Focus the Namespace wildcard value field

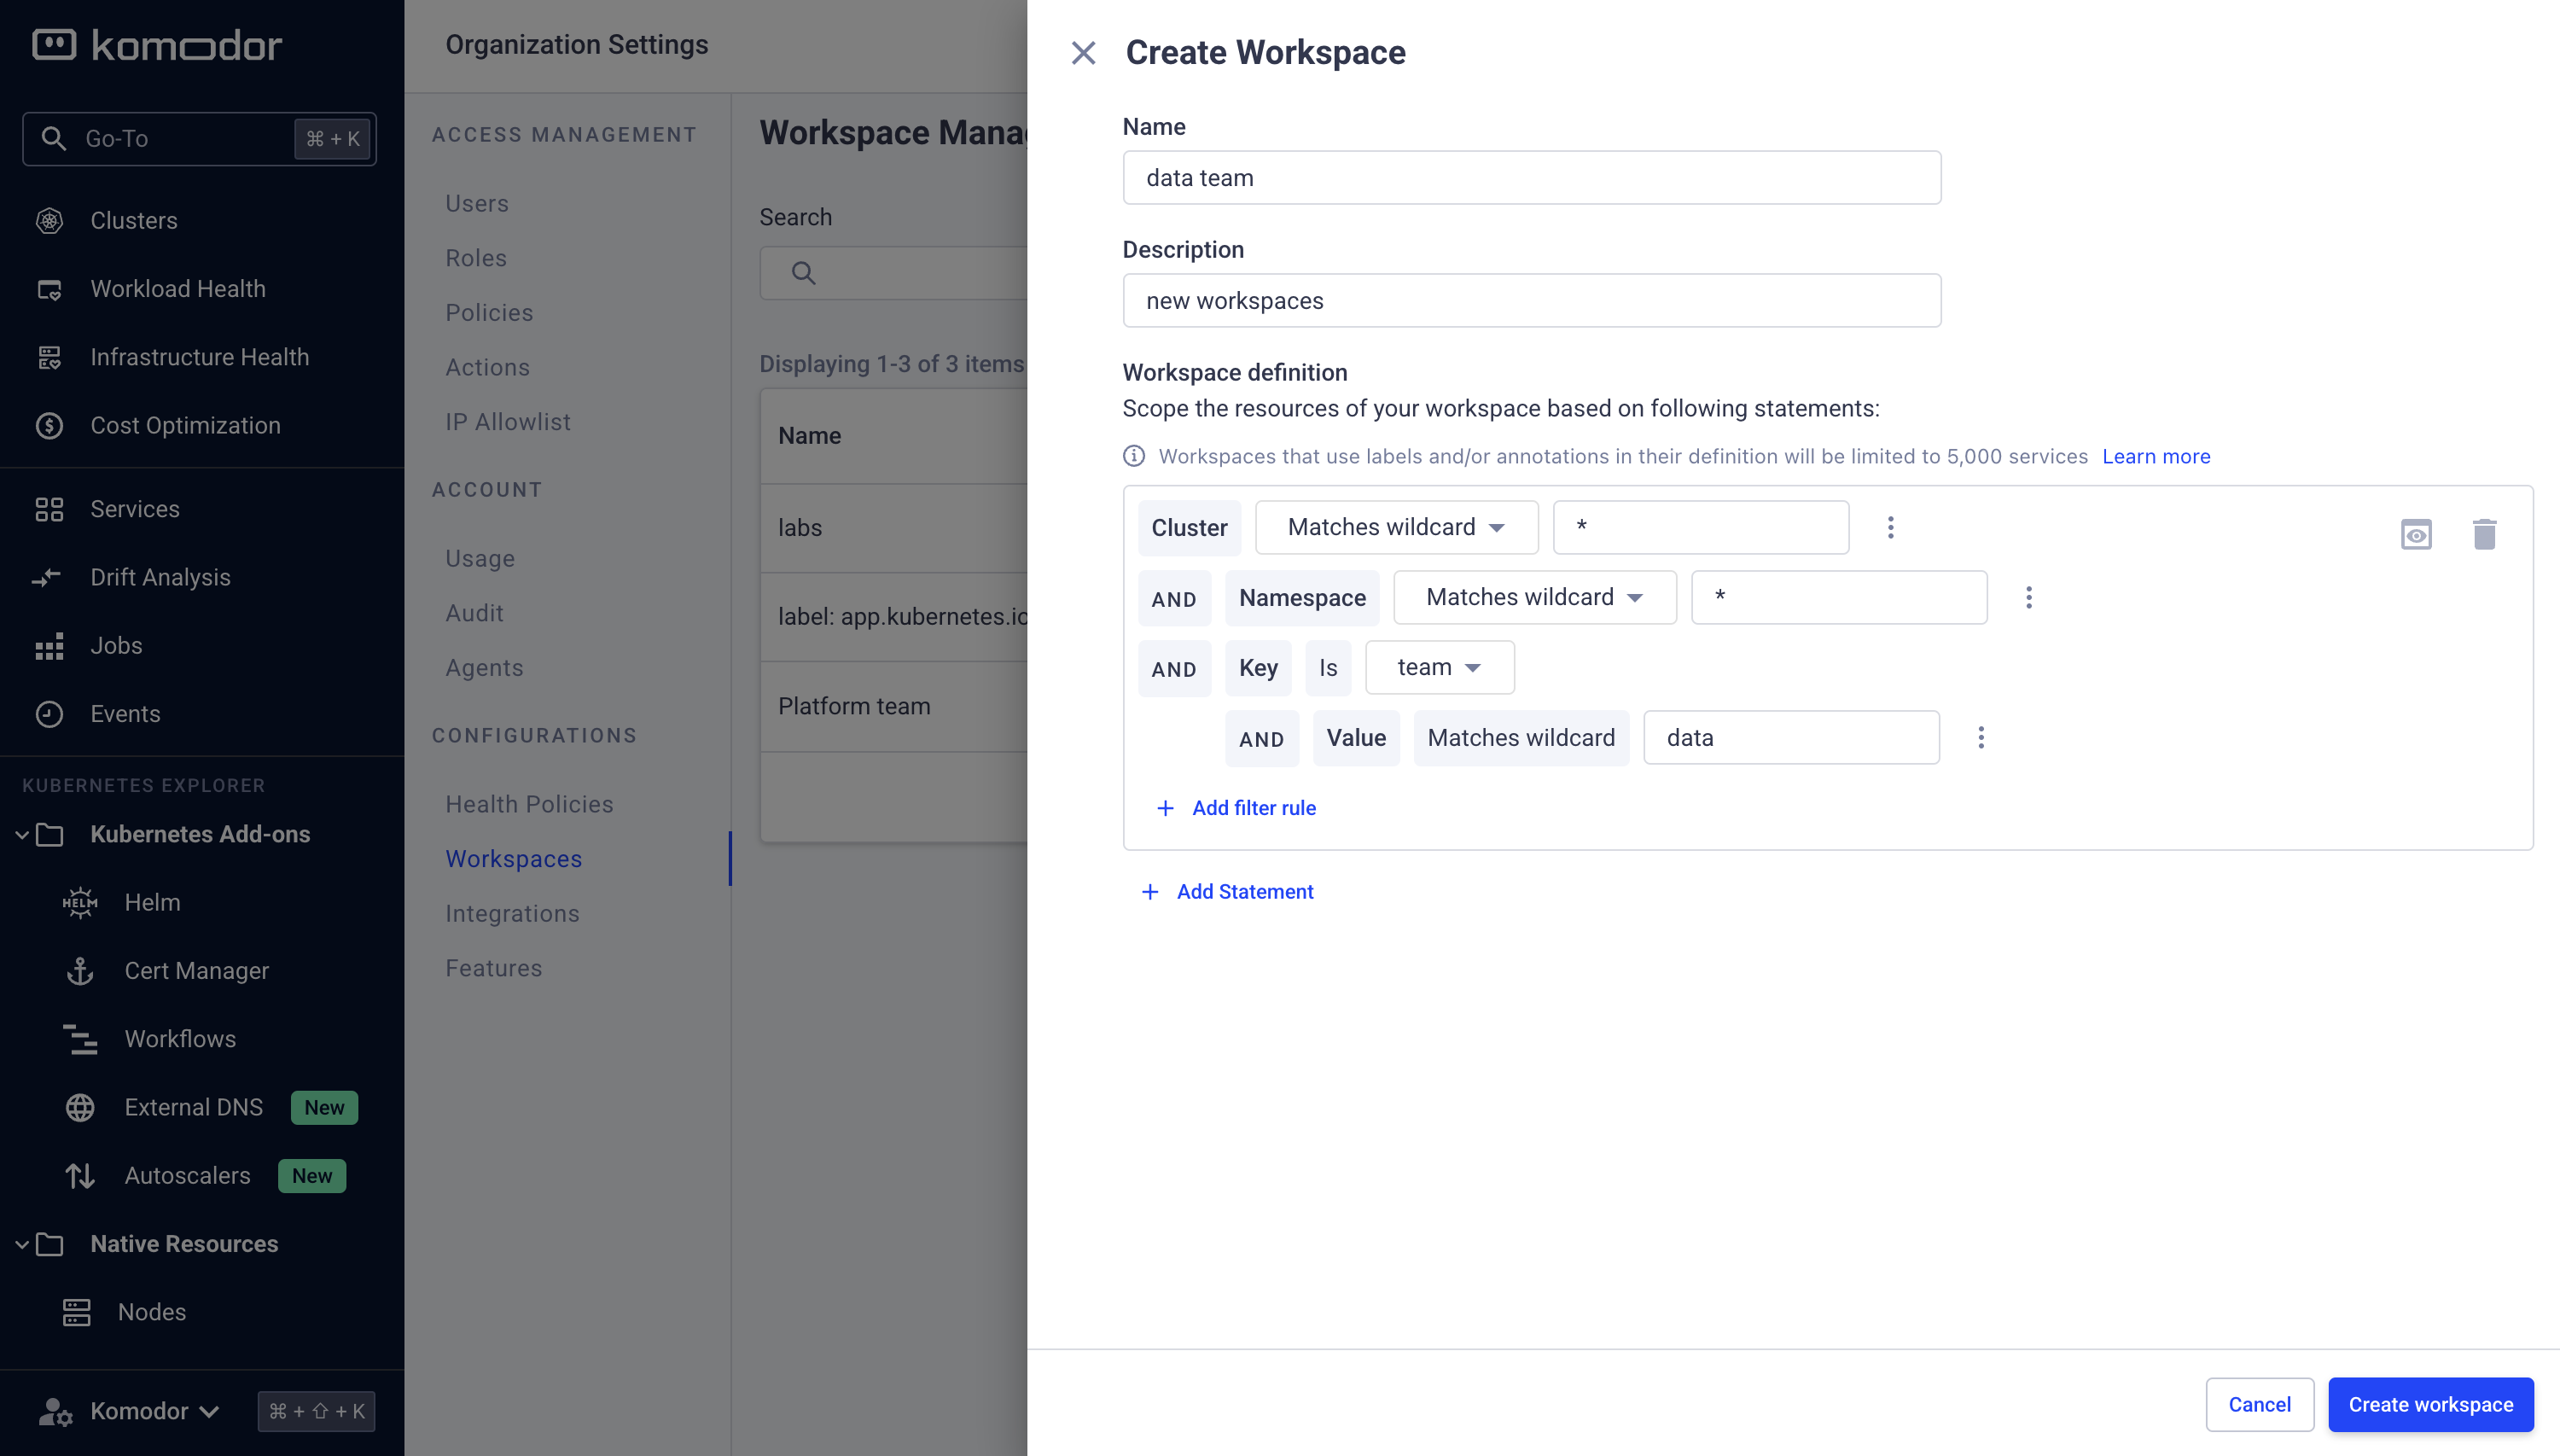(1838, 597)
